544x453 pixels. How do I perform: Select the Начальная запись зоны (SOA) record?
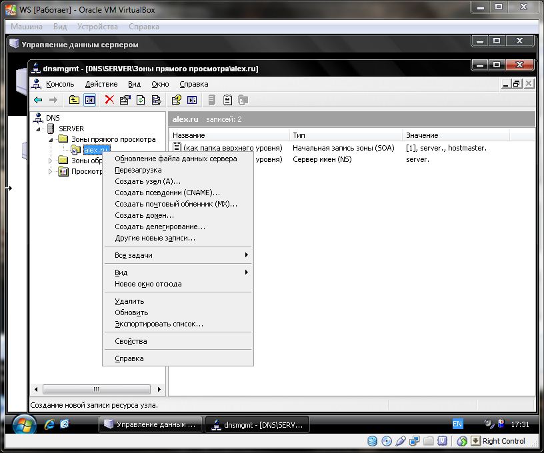tap(343, 148)
